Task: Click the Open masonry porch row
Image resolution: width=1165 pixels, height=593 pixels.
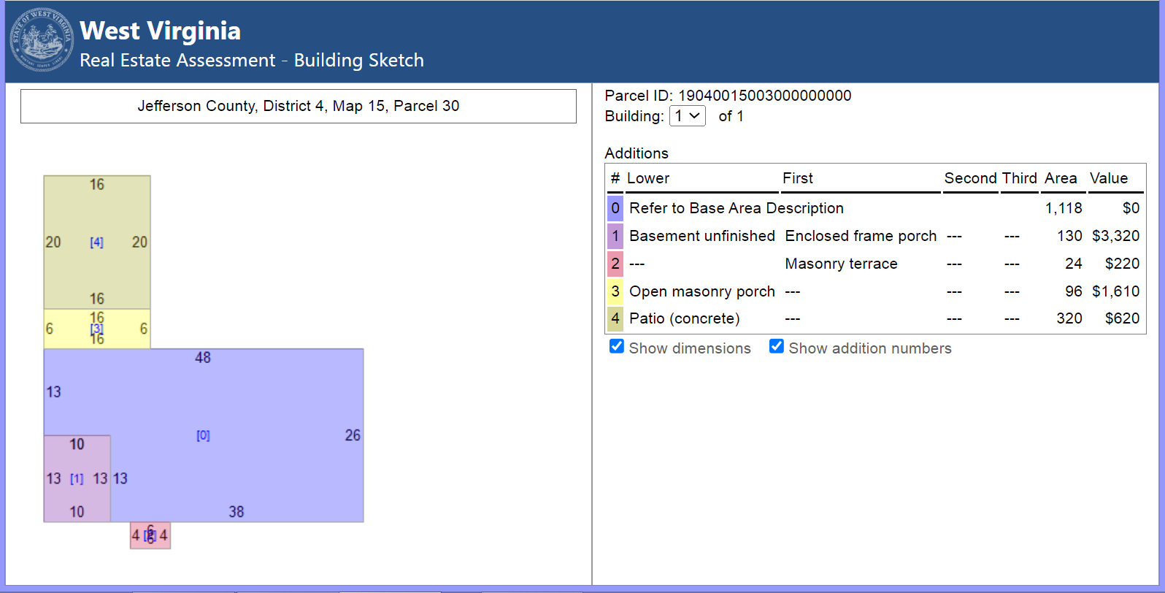Action: [701, 291]
